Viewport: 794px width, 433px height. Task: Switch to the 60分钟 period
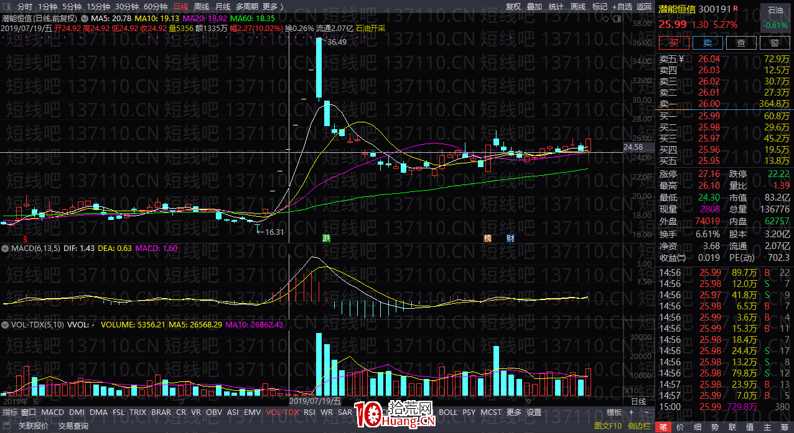click(x=155, y=7)
